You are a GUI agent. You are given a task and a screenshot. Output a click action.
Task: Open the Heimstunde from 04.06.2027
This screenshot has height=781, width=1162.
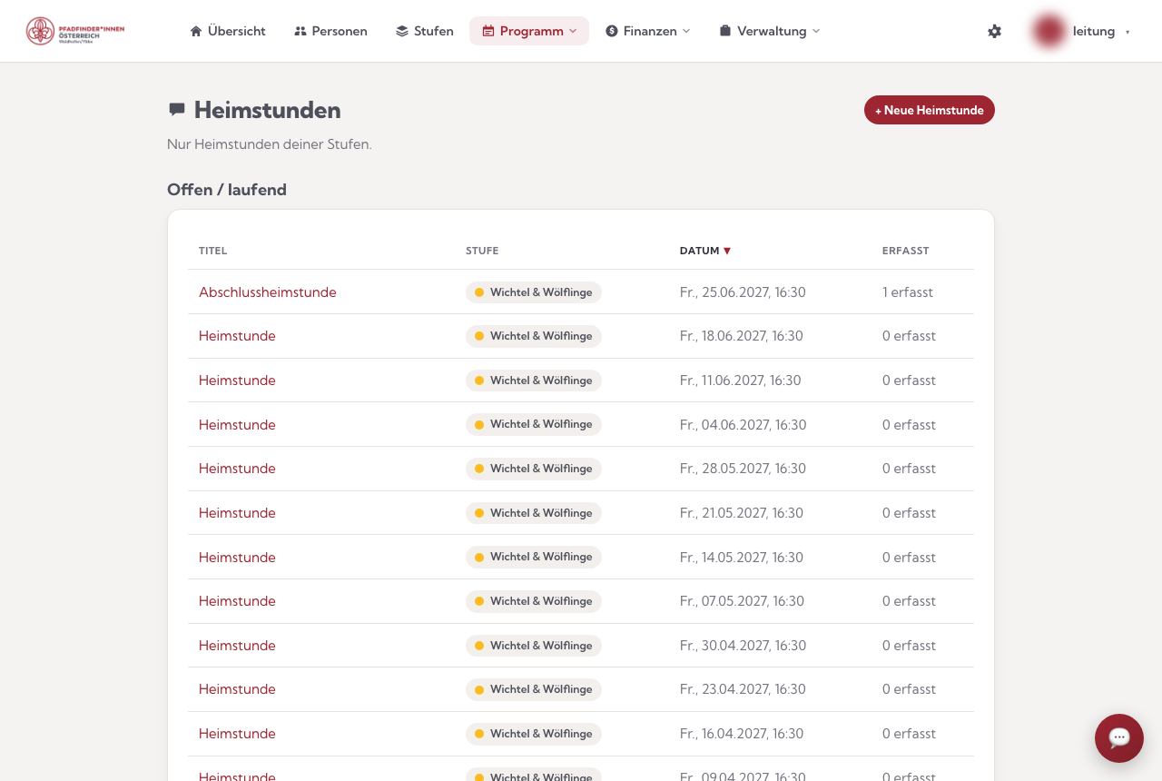pos(237,425)
